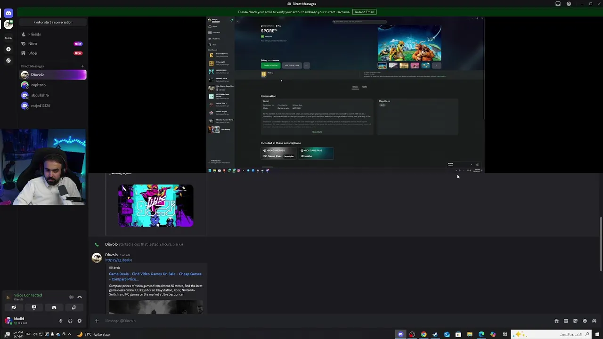Open the majed12125 conversation
Screen dimensions: 603x339
coord(53,105)
